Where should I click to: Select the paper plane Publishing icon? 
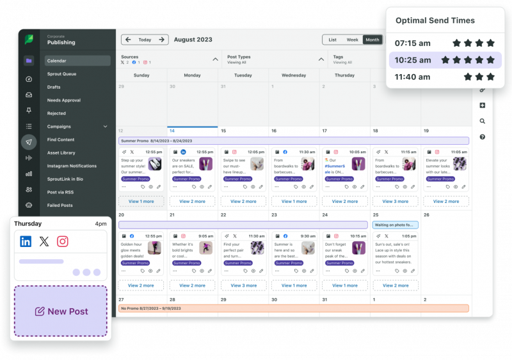pyautogui.click(x=29, y=142)
